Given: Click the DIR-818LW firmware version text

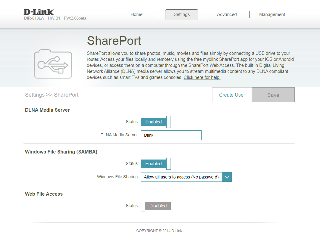Looking at the screenshot, I should click(55, 18).
